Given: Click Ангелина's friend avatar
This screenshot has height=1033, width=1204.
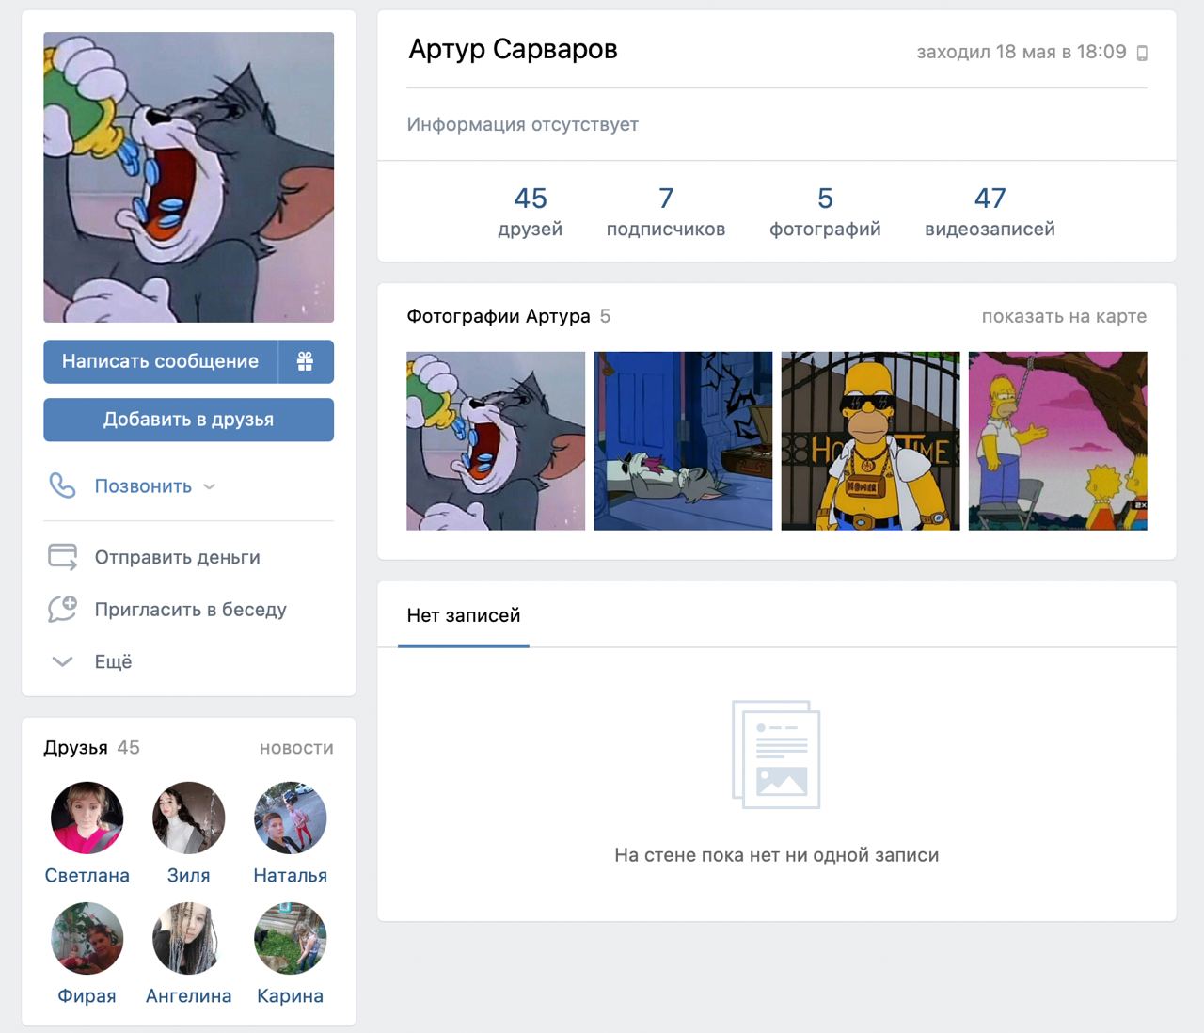Looking at the screenshot, I should click(x=188, y=938).
